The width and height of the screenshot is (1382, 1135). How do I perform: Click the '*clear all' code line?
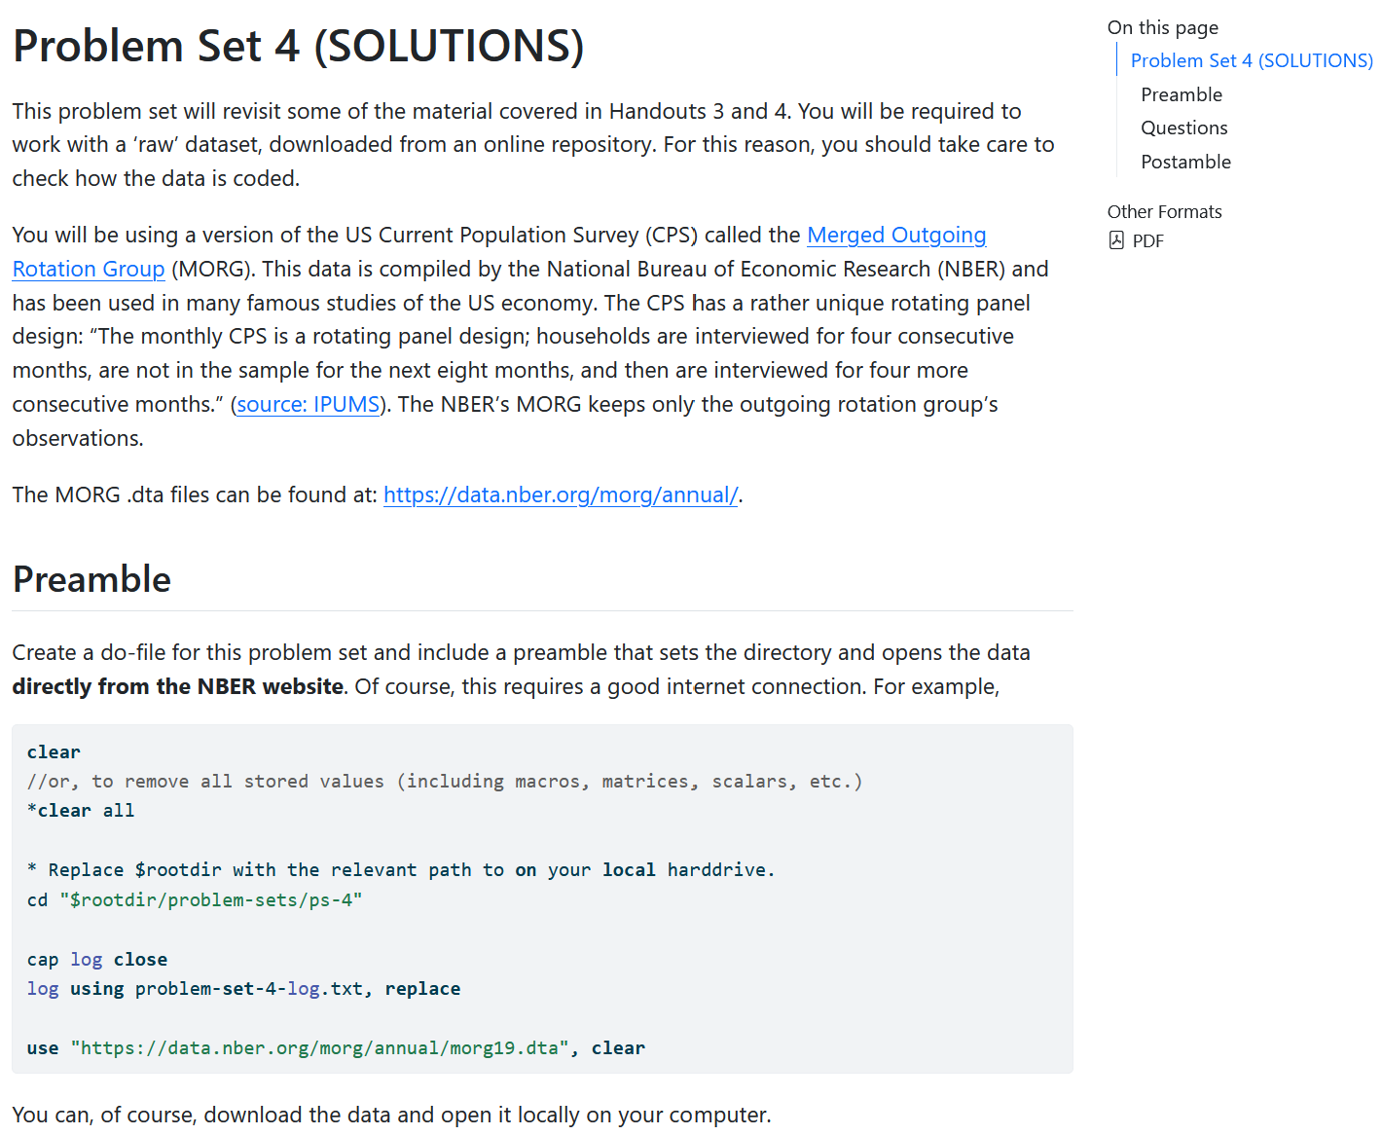pos(81,811)
